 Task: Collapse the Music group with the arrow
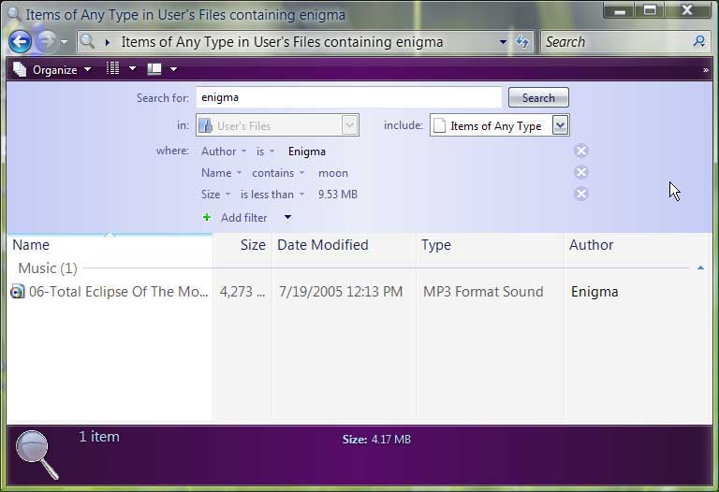point(700,268)
